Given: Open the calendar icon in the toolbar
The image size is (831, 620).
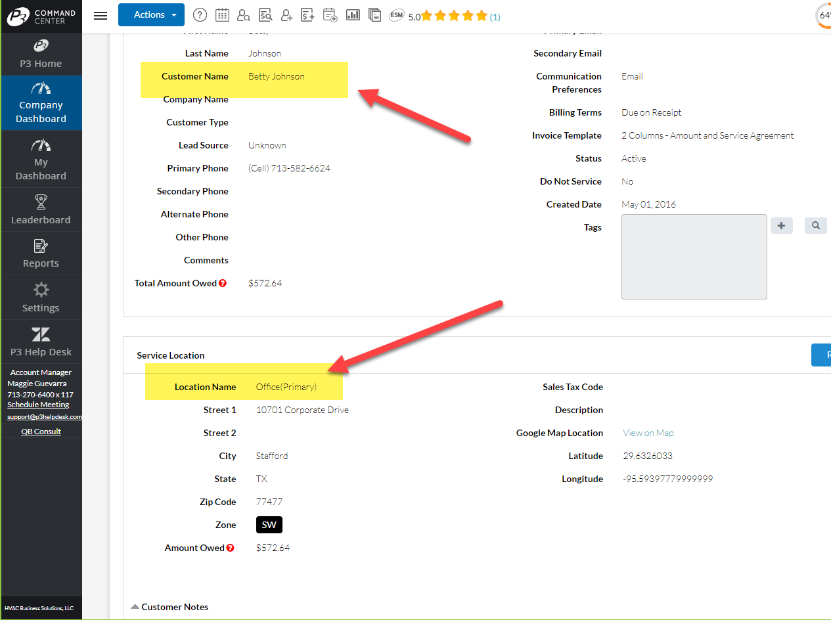Looking at the screenshot, I should click(x=222, y=15).
